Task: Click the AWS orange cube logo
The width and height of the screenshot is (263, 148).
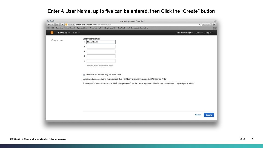Action: pos(52,33)
